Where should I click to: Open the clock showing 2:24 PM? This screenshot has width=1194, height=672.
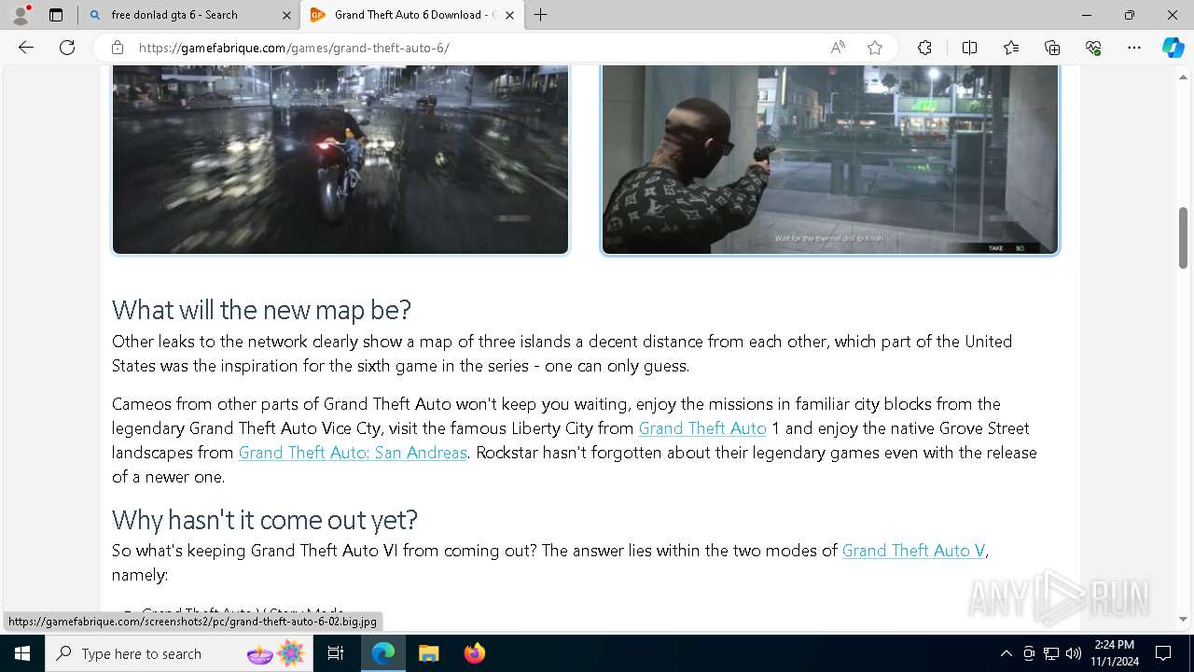pyautogui.click(x=1114, y=653)
